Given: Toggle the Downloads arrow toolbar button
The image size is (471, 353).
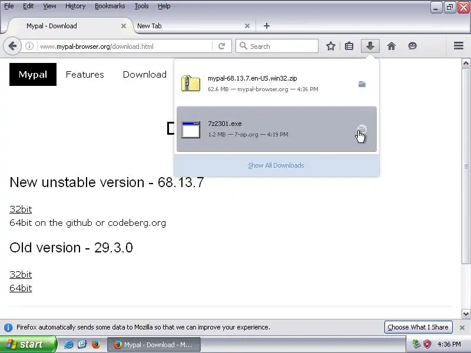Looking at the screenshot, I should 370,46.
